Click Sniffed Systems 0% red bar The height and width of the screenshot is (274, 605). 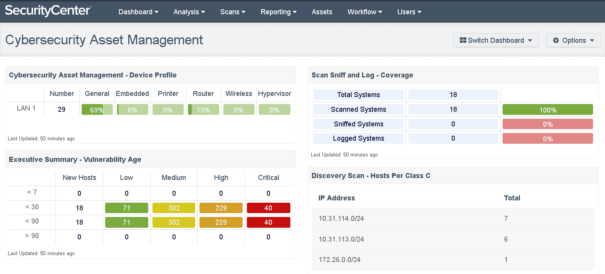coord(548,124)
